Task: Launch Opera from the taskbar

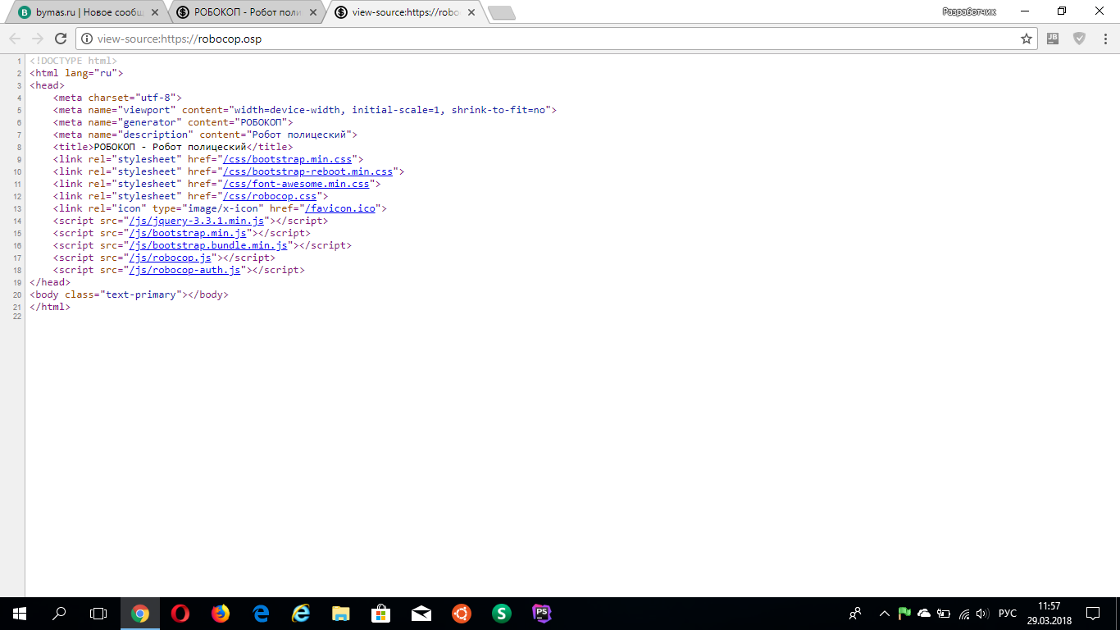Action: (x=180, y=614)
